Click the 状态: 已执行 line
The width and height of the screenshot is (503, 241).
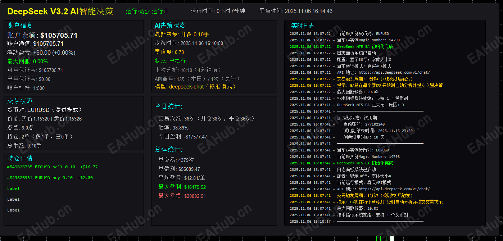[x=170, y=61]
